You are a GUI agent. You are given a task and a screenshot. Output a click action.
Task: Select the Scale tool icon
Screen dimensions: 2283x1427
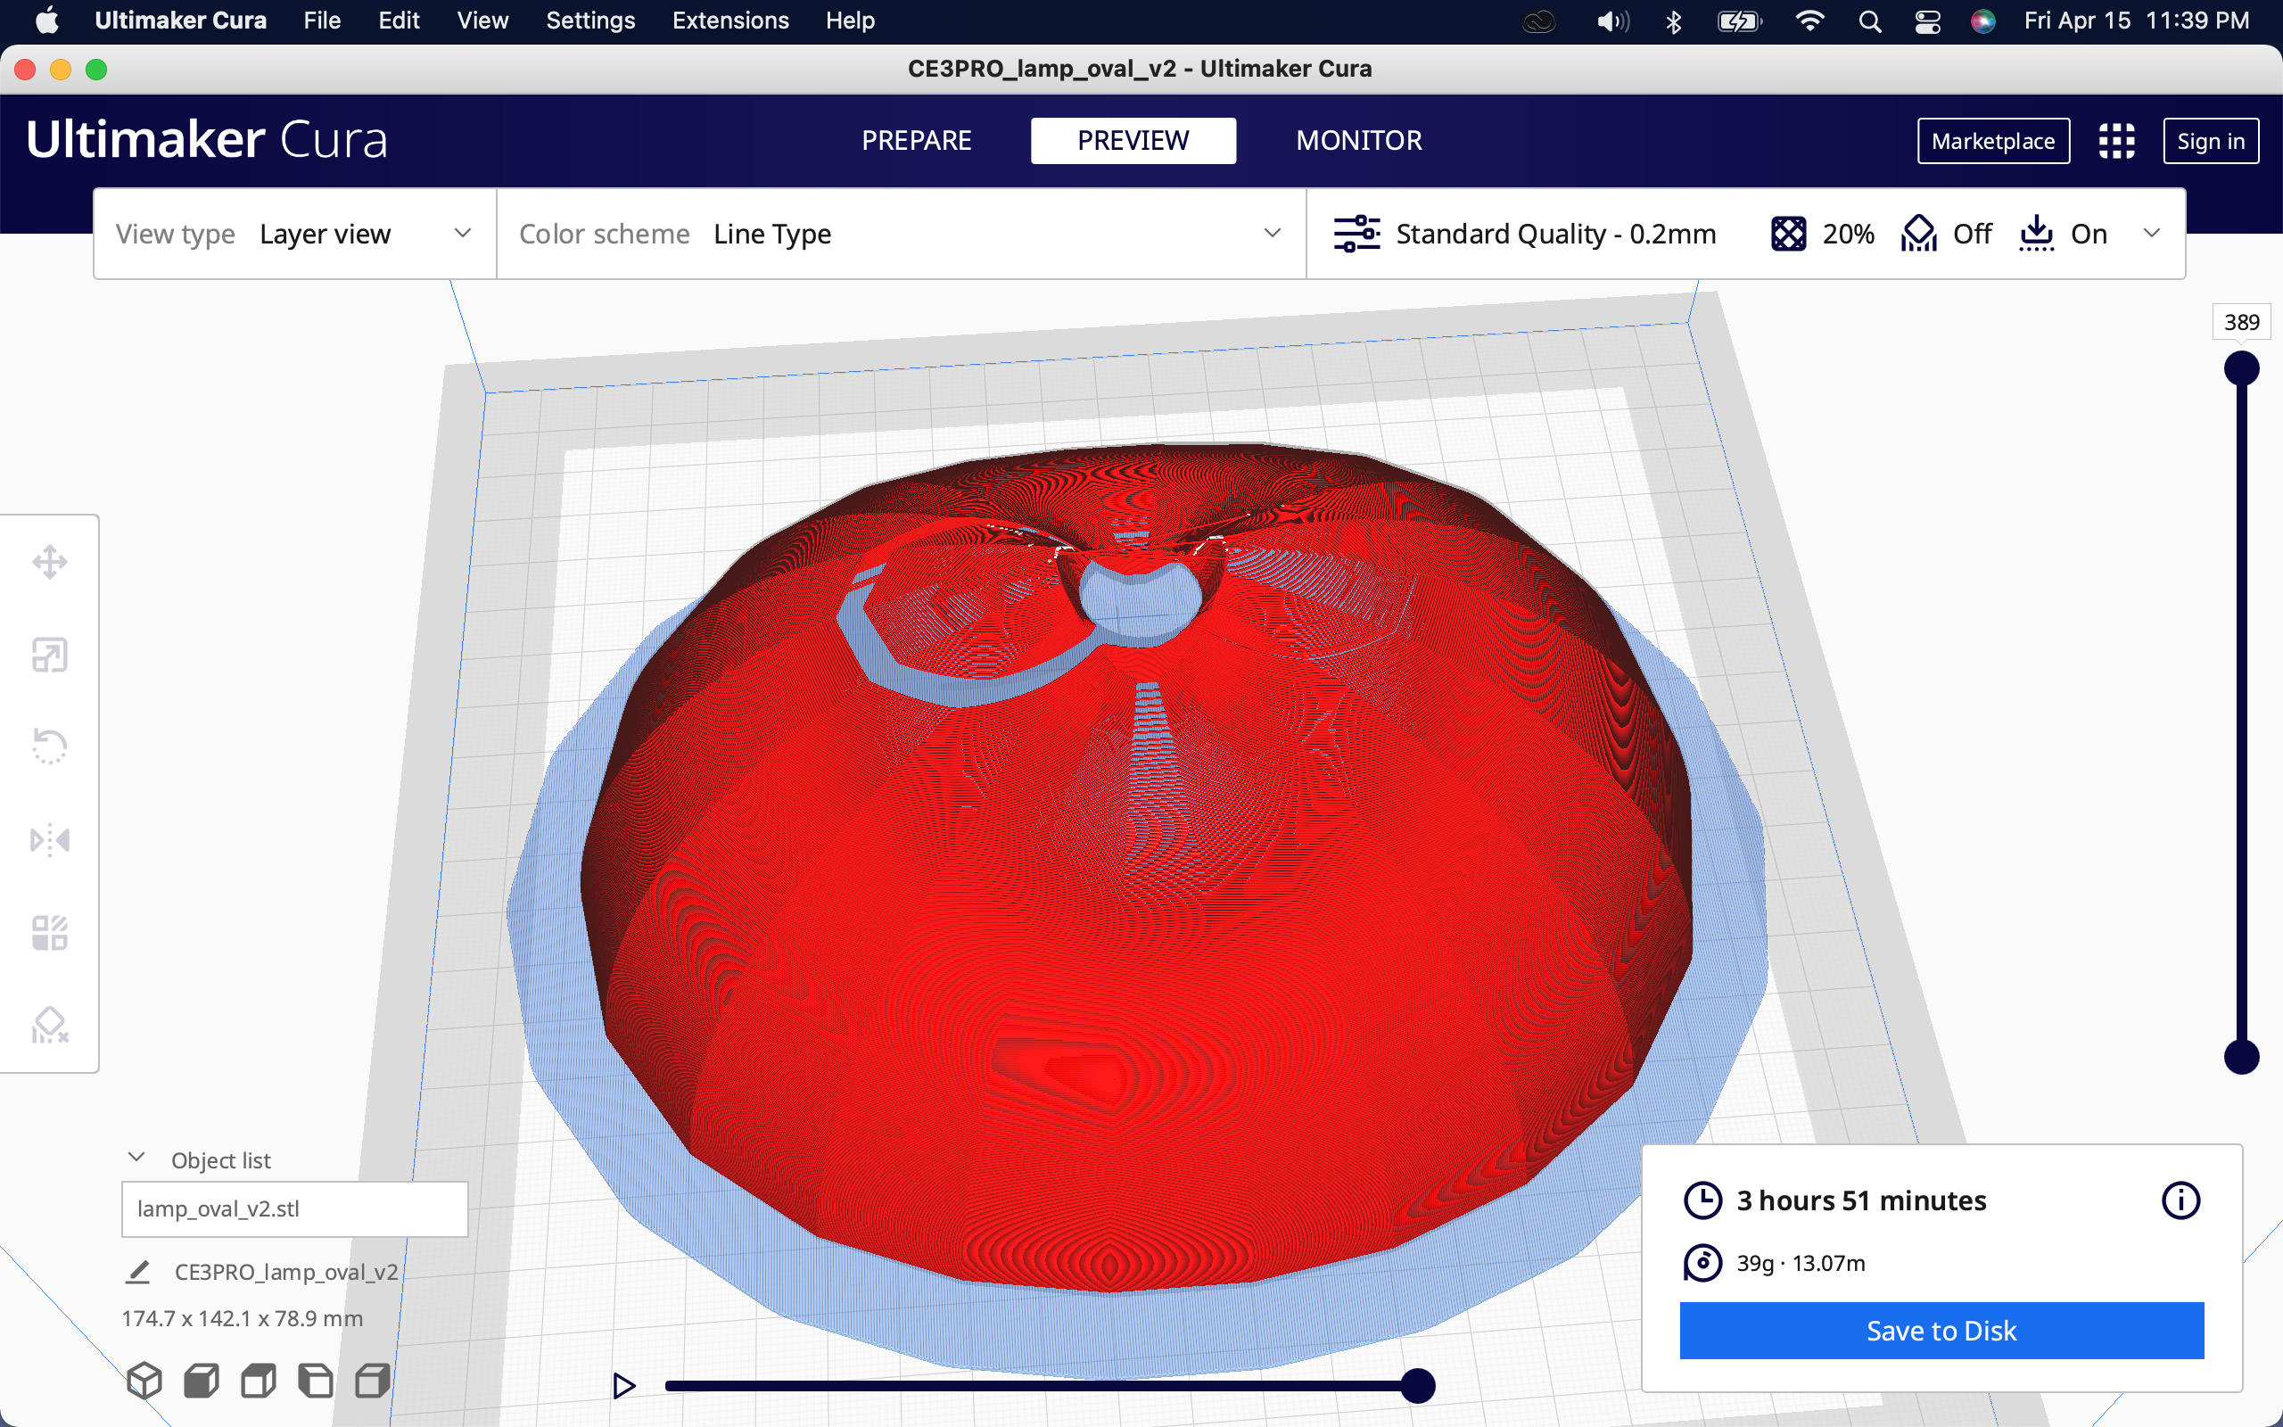(x=49, y=654)
